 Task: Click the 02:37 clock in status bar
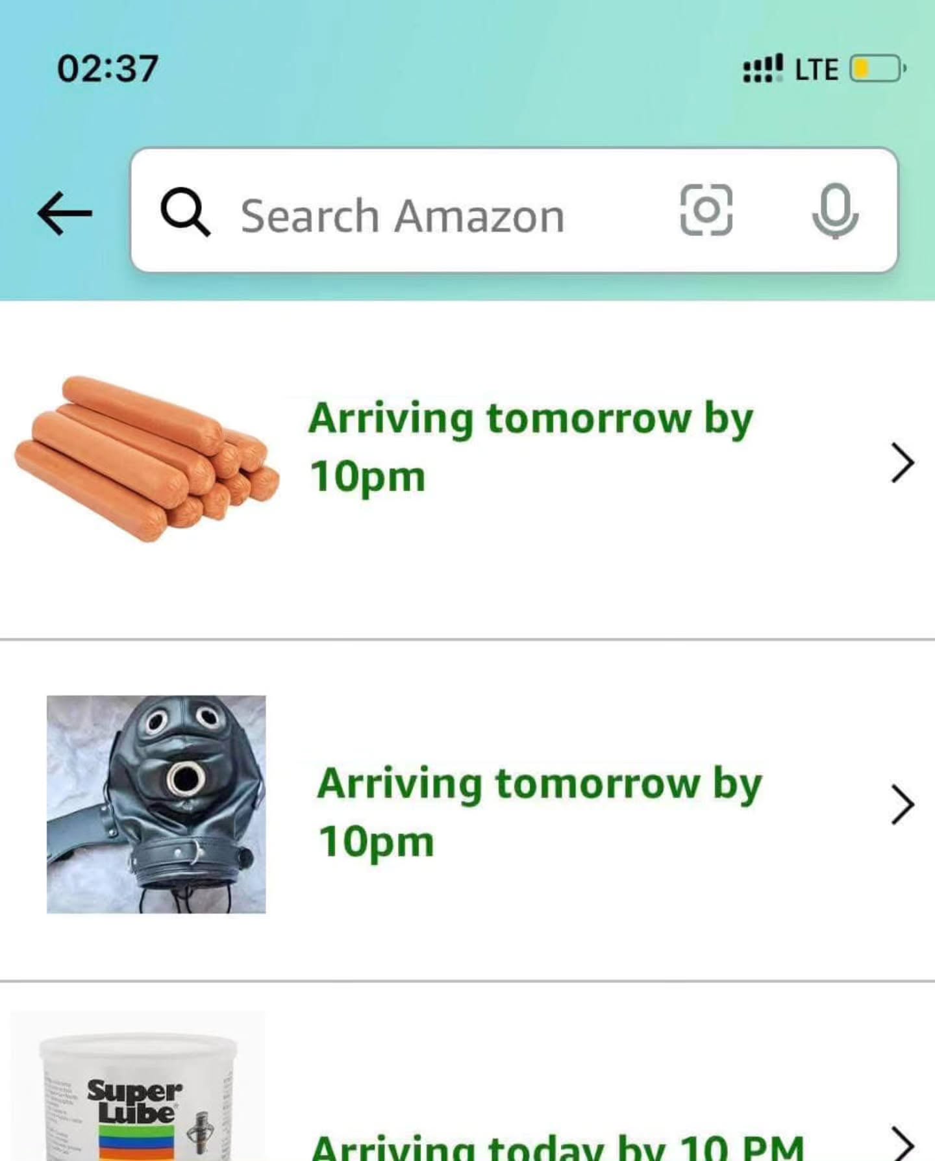click(x=108, y=69)
